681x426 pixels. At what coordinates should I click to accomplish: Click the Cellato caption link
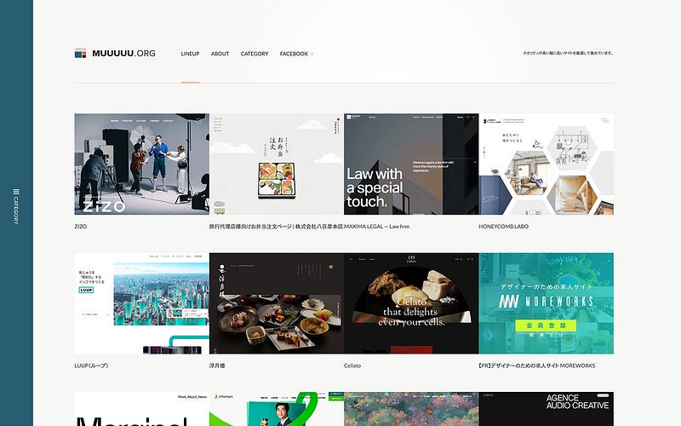352,366
